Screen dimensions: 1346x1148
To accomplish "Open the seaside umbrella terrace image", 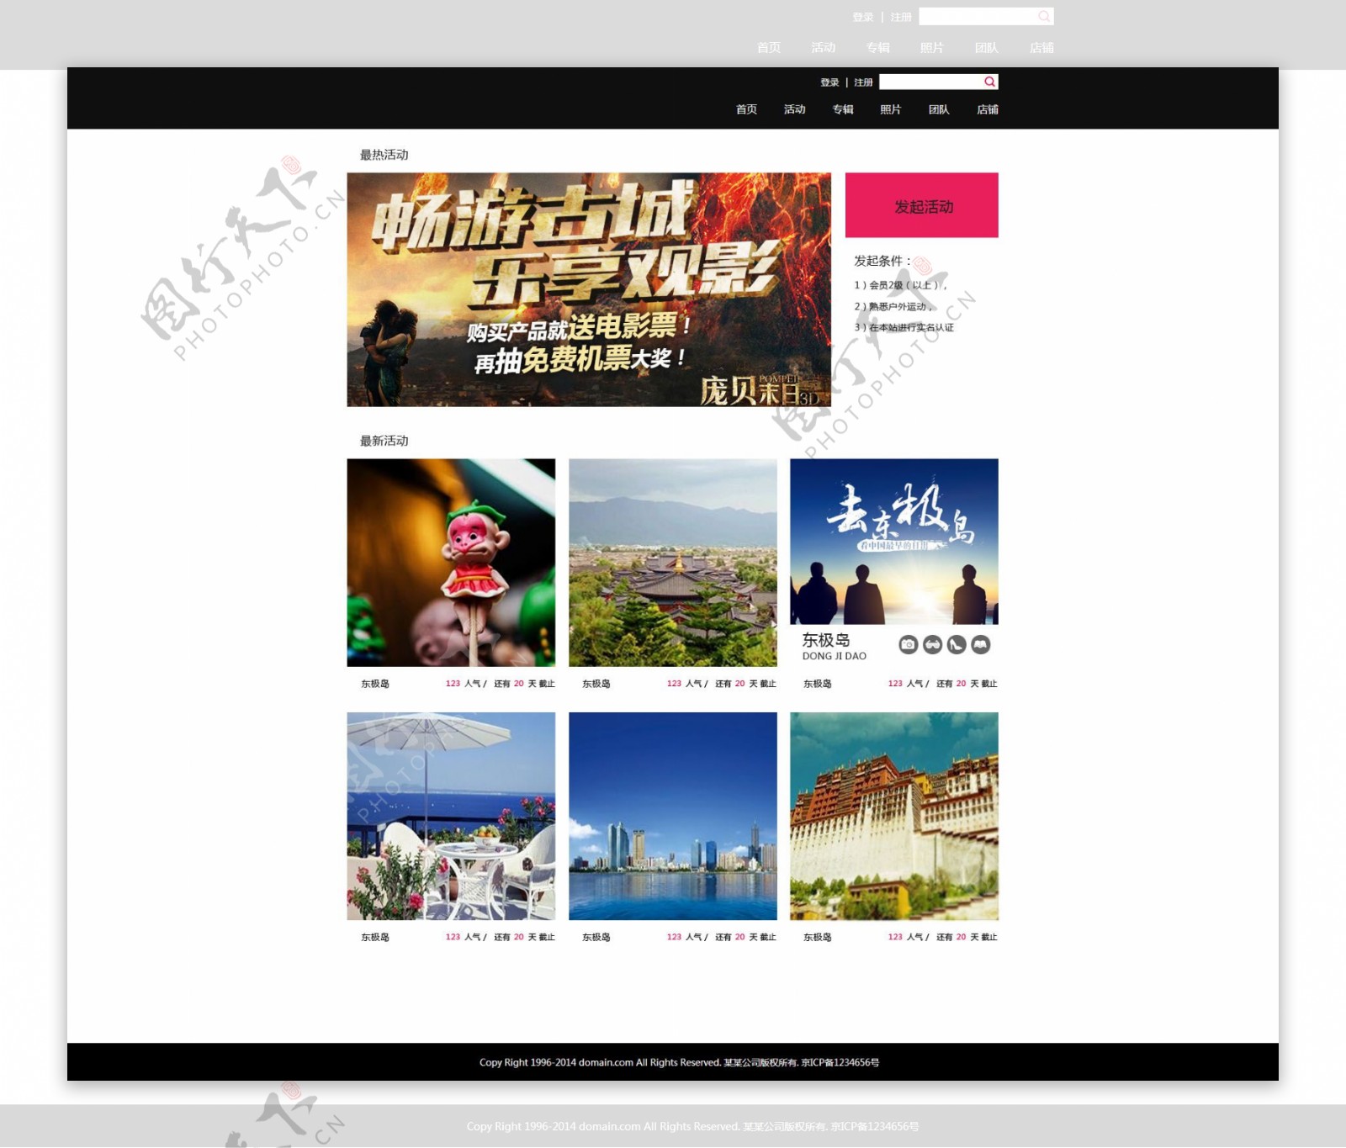I will pyautogui.click(x=451, y=816).
